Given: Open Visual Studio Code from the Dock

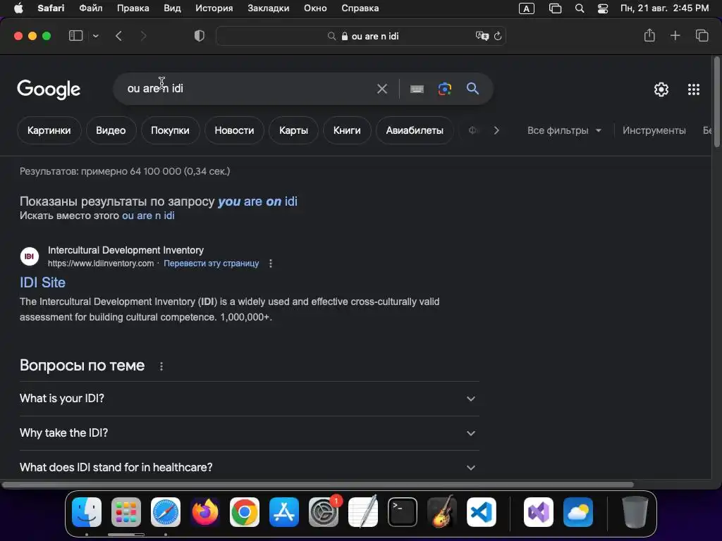Looking at the screenshot, I should [482, 512].
